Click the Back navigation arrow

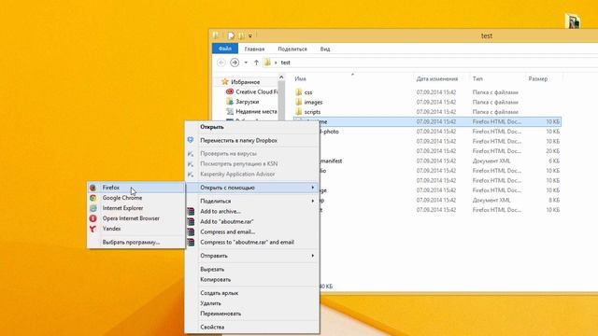pyautogui.click(x=221, y=63)
